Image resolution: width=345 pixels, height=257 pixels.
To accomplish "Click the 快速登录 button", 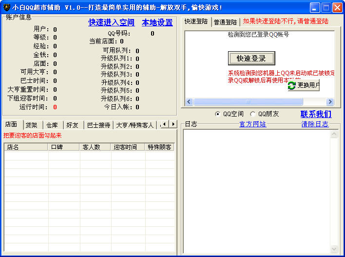I will click(x=251, y=59).
